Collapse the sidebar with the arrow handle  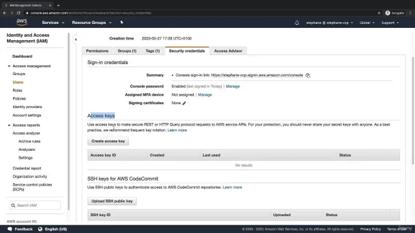click(75, 39)
